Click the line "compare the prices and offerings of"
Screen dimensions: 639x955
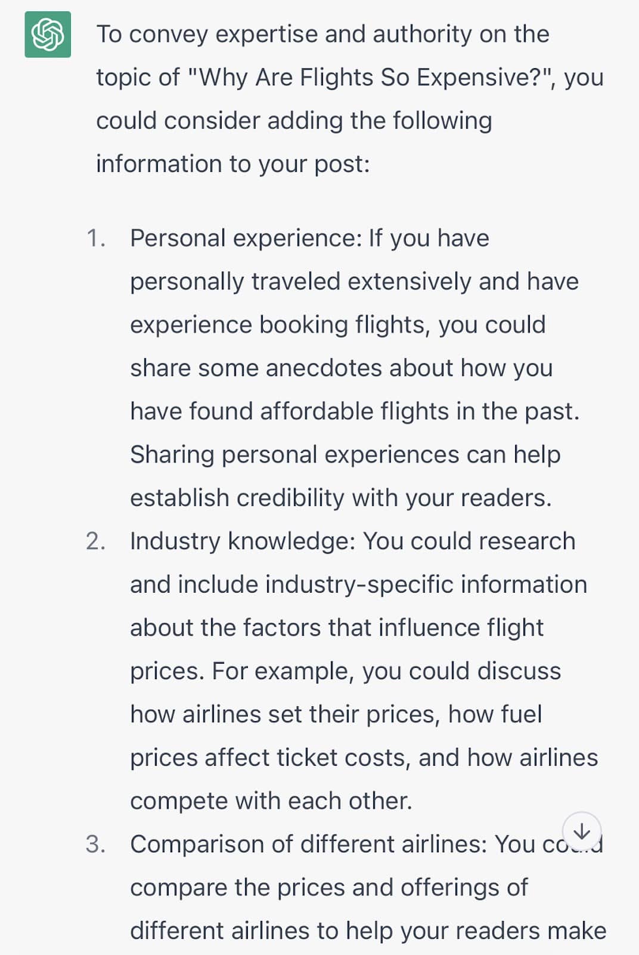[x=328, y=887]
